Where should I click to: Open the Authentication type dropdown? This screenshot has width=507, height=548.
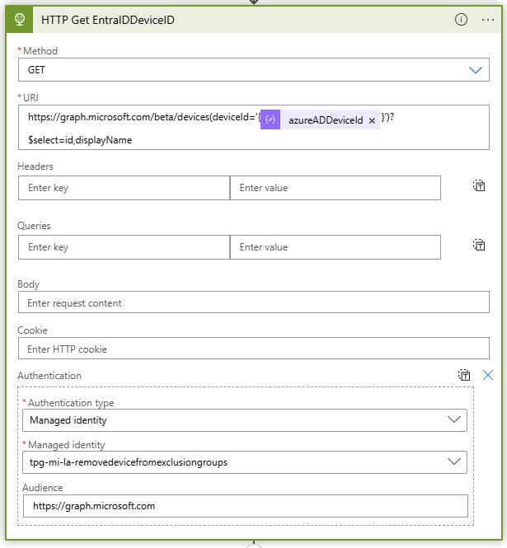click(245, 420)
